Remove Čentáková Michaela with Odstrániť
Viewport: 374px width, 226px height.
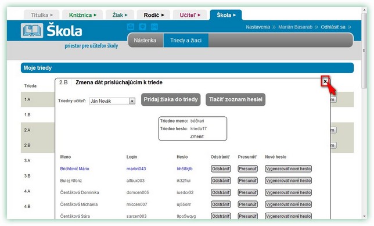pos(221,205)
